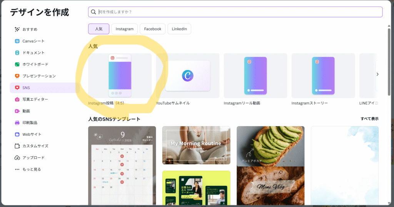Click the すべて表示 link
This screenshot has height=207, width=394.
369,119
